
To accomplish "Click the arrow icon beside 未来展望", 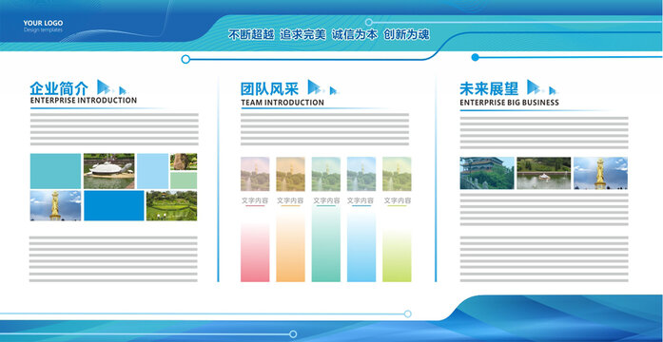I will (x=541, y=87).
